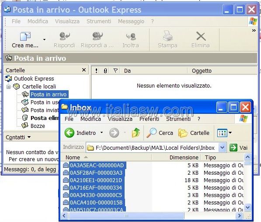Sort messages by the Da column
261x222 pixels.
tap(154, 70)
